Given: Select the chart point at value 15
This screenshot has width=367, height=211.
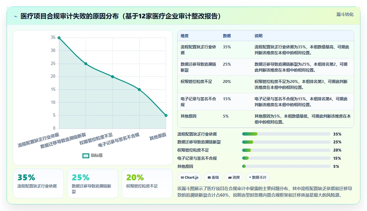Looking at the screenshot, I should (x=139, y=89).
